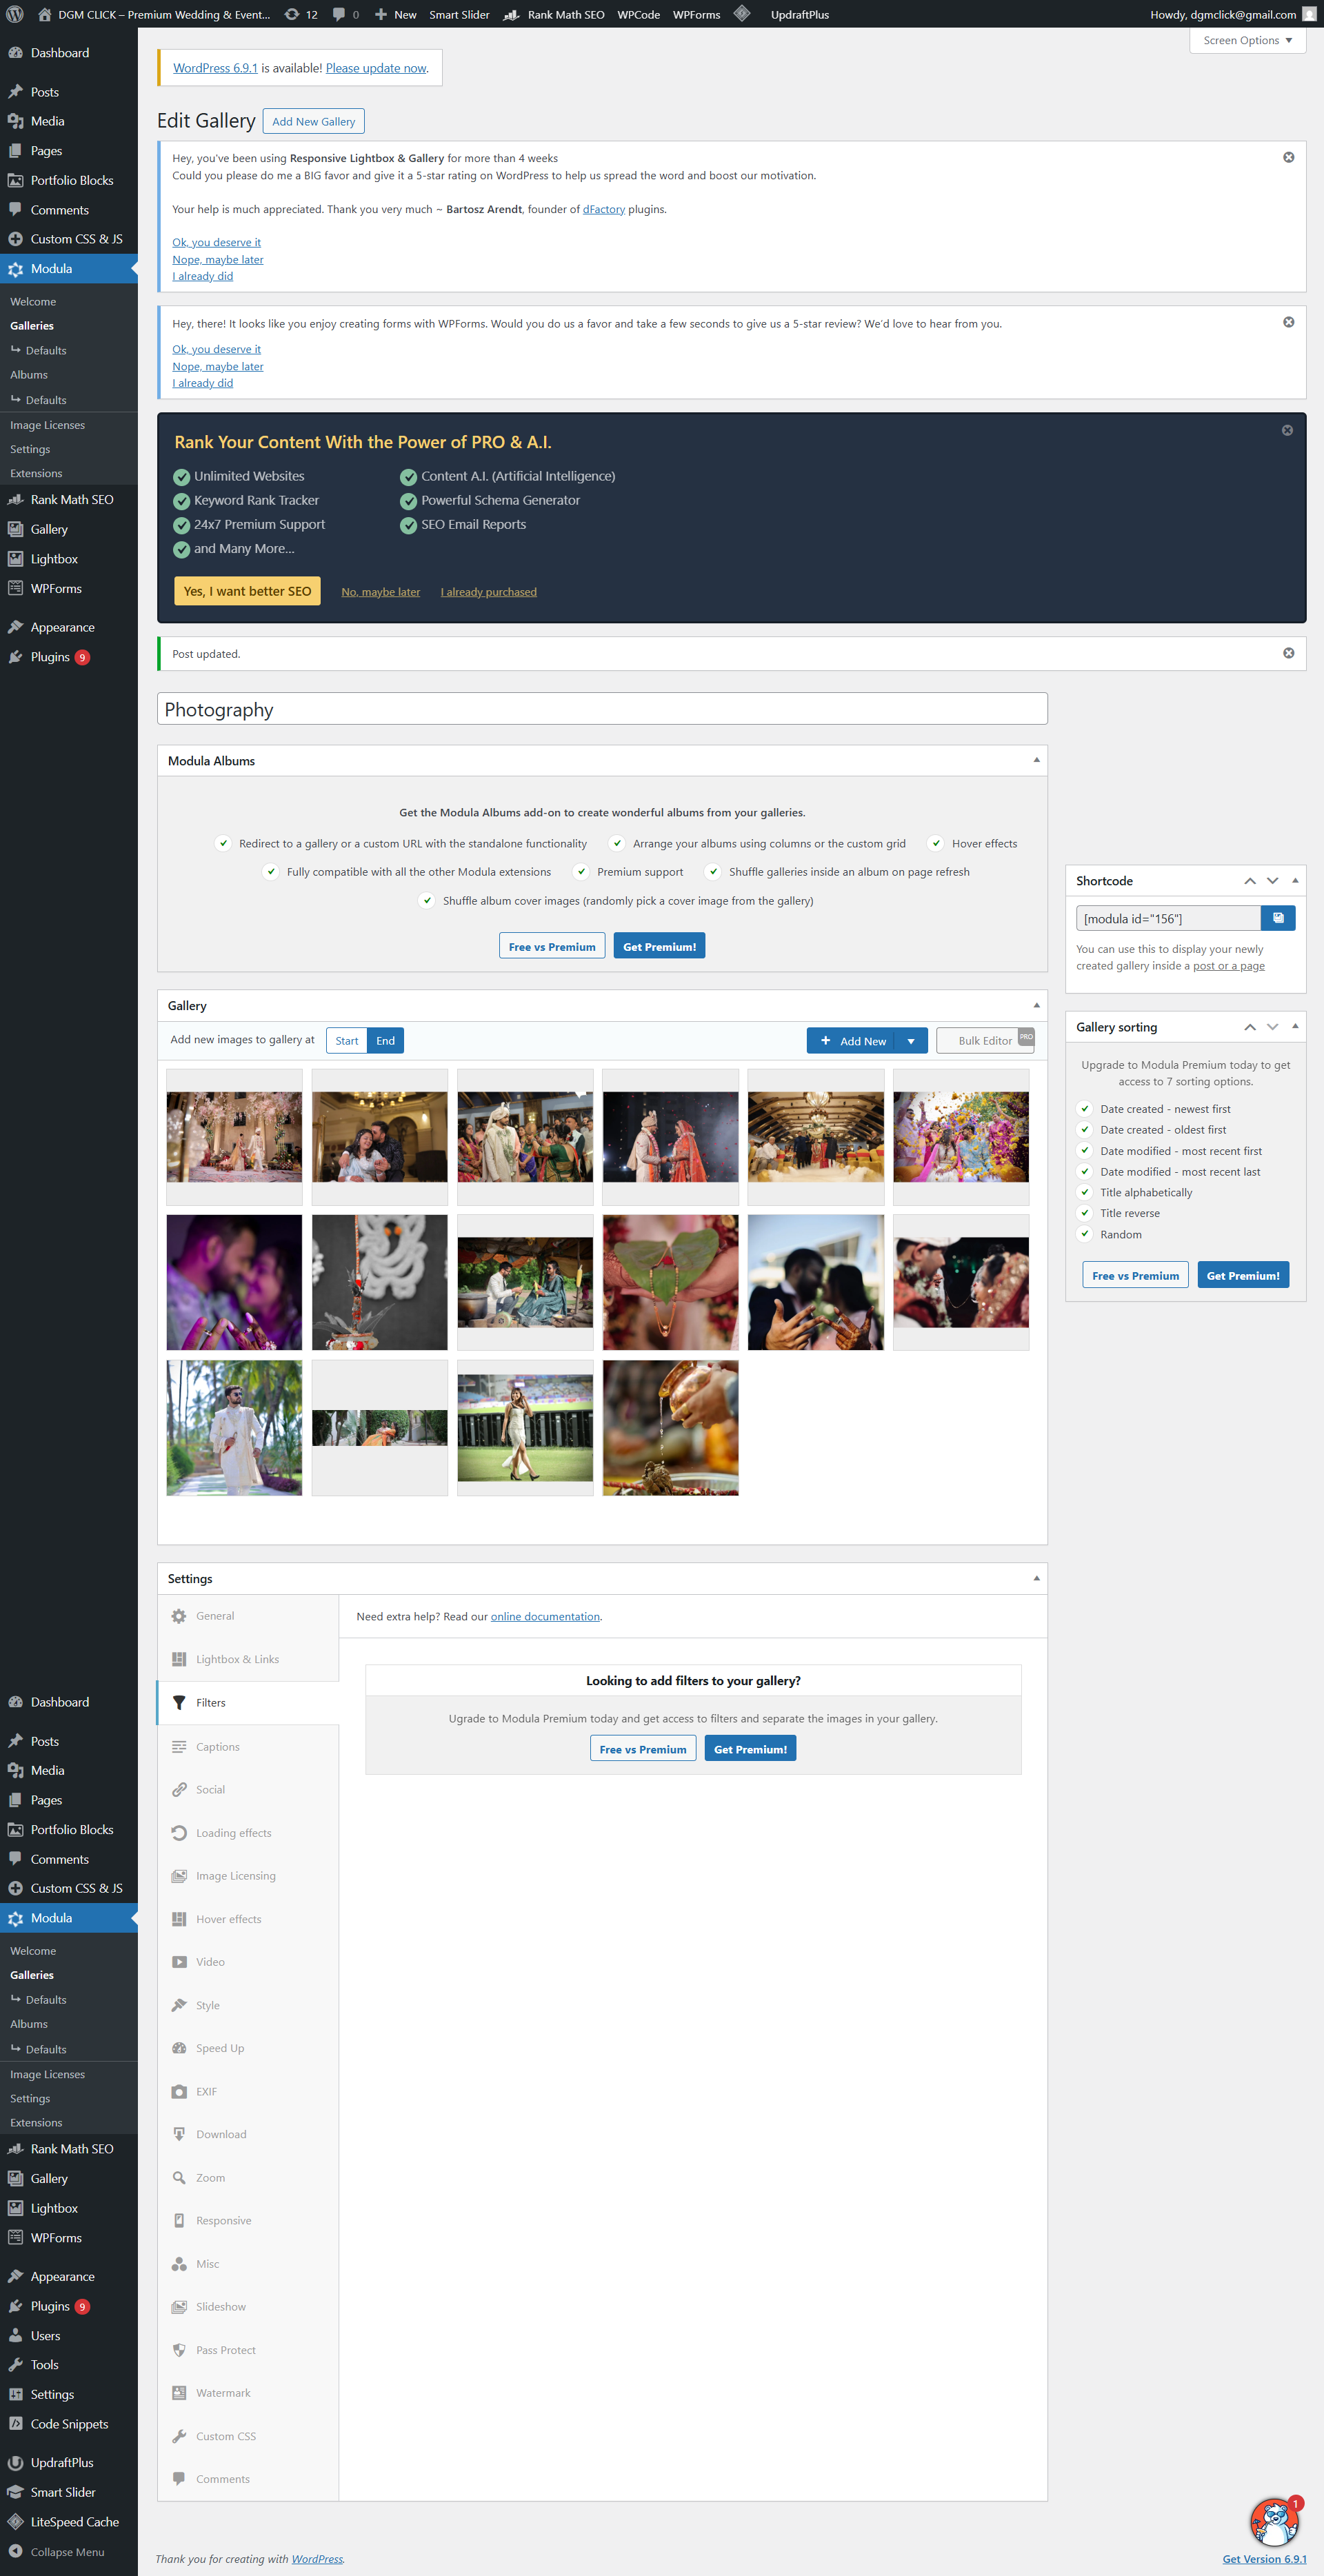Viewport: 1324px width, 2576px height.
Task: Select the first gallery image thumbnail
Action: (234, 1137)
